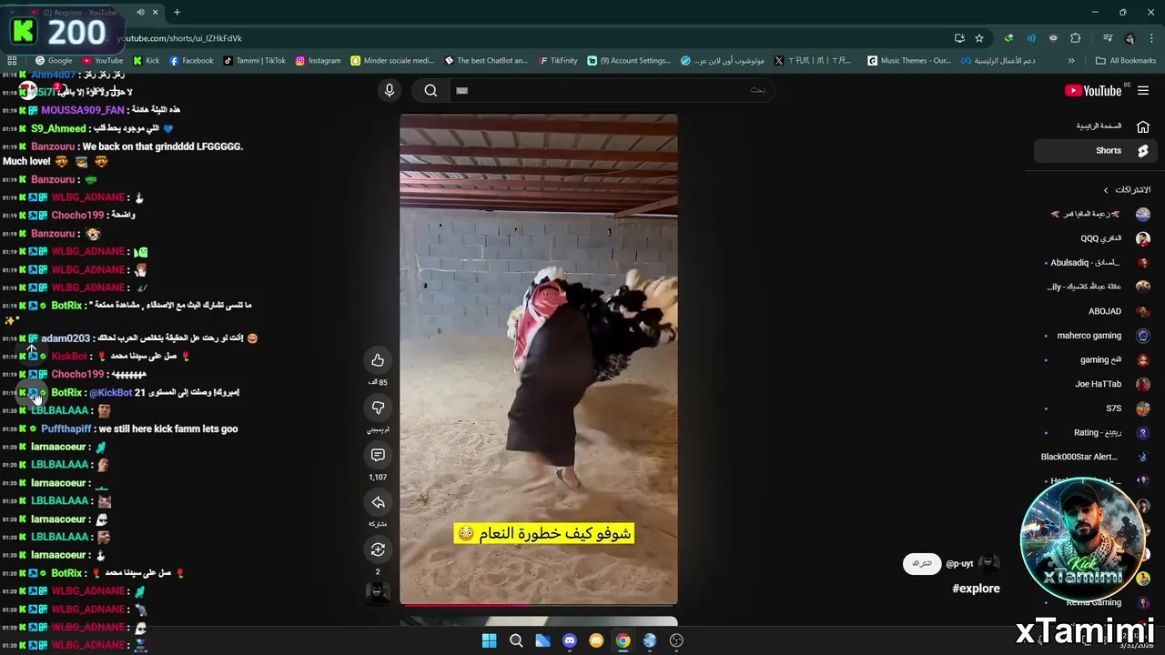Open the Music Themes bookmark

point(909,61)
